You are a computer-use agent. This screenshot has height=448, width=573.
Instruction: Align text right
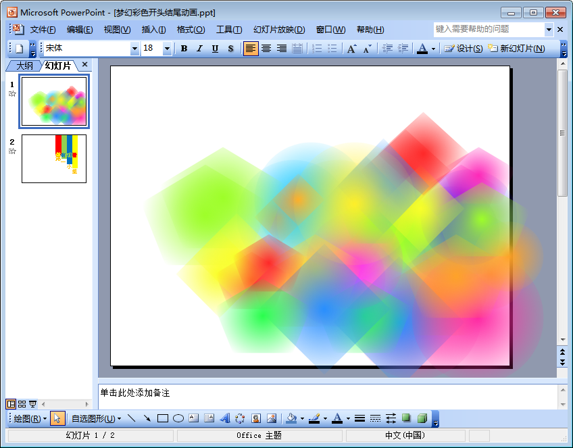point(281,48)
